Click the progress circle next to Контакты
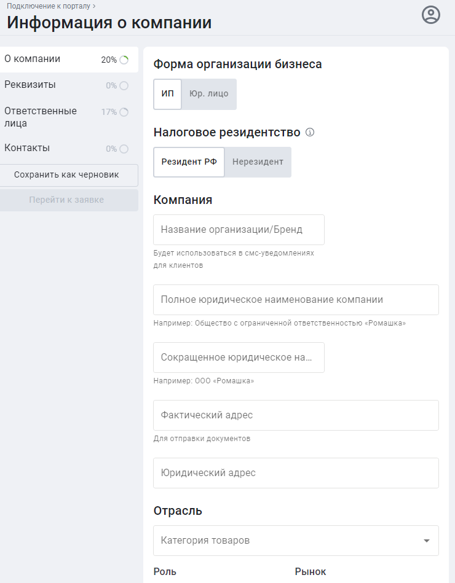The width and height of the screenshot is (455, 583). [125, 148]
